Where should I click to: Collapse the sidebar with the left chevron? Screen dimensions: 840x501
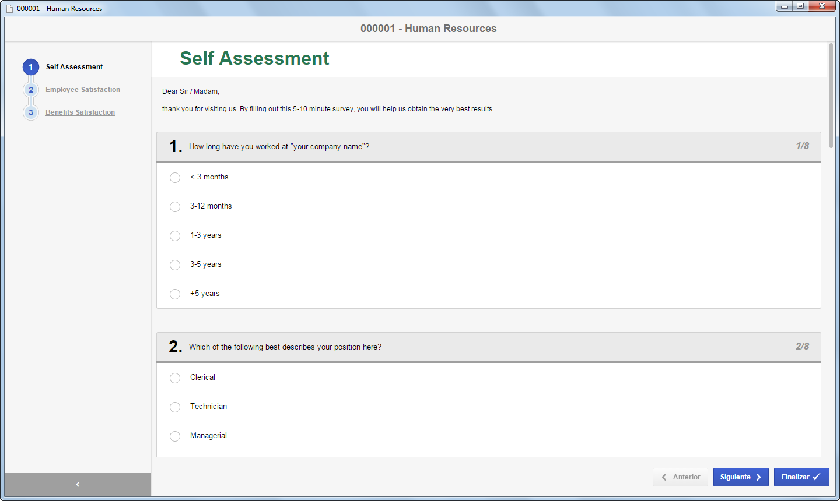coord(78,484)
